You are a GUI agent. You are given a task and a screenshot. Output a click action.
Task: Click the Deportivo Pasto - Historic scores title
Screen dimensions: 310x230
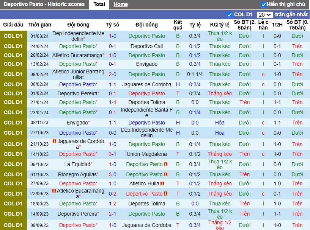(x=44, y=4)
